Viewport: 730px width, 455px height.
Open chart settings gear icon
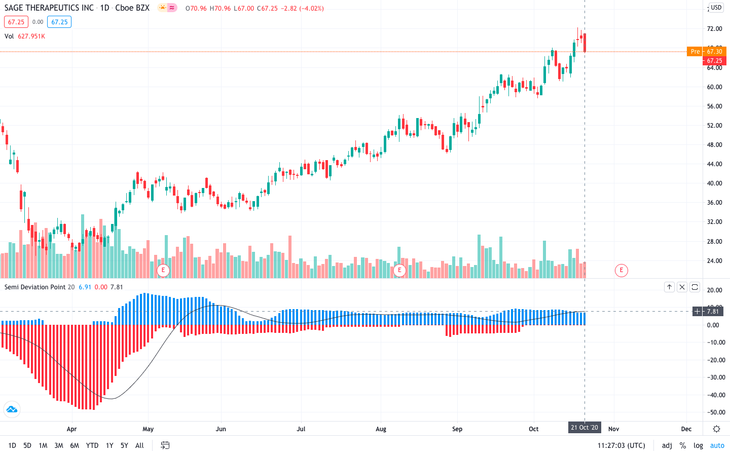click(x=716, y=429)
